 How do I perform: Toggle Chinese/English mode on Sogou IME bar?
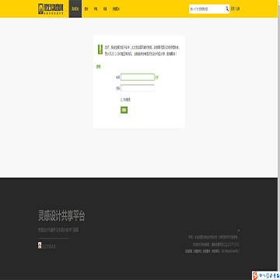coord(261,275)
